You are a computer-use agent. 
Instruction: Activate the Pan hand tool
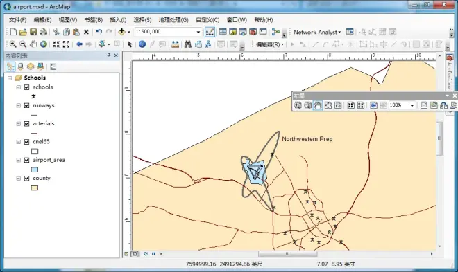[x=33, y=44]
